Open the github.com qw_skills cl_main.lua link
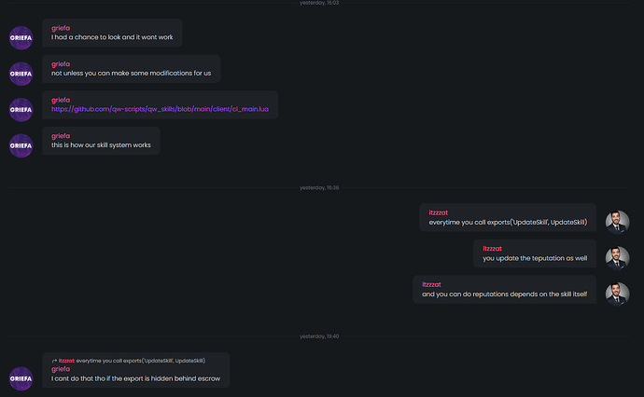The height and width of the screenshot is (397, 644). (x=160, y=109)
